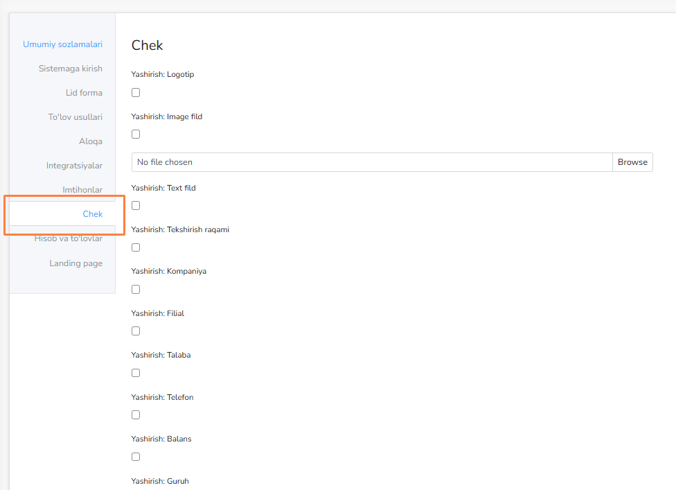Open Hisob va to'lovlar section
Image resolution: width=676 pixels, height=490 pixels.
pyautogui.click(x=69, y=238)
